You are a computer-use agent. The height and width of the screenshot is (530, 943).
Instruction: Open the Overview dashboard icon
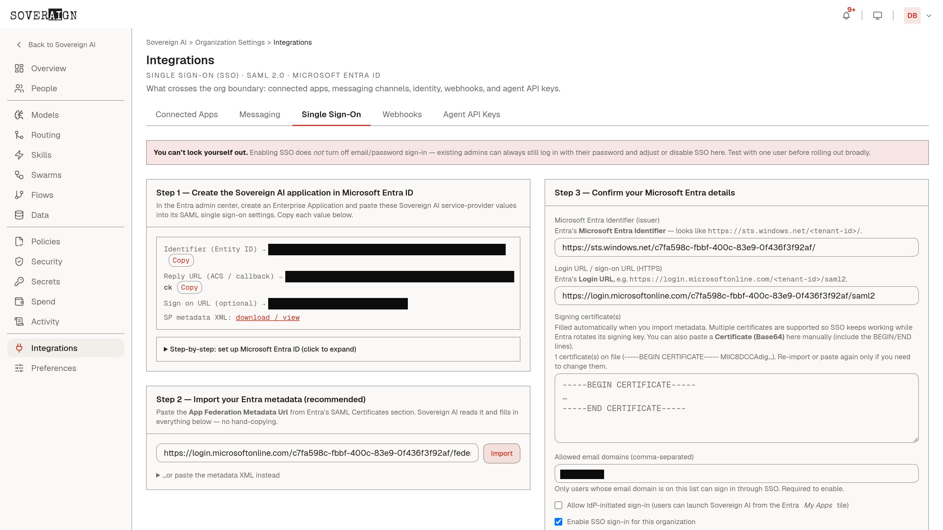pos(19,68)
